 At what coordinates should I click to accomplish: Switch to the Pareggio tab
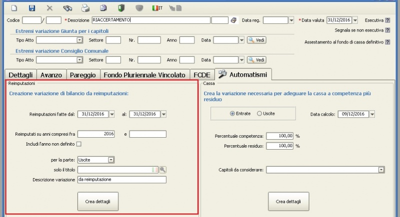pyautogui.click(x=83, y=75)
